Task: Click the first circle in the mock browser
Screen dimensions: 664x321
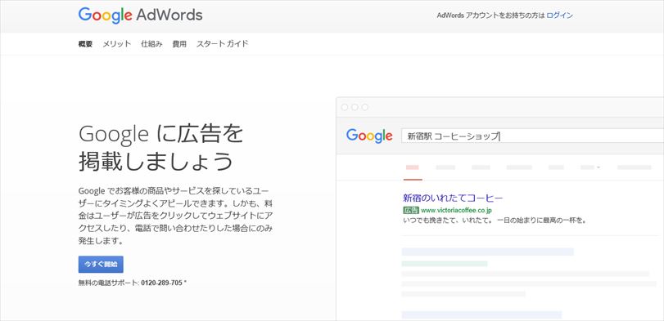Action: pos(345,107)
